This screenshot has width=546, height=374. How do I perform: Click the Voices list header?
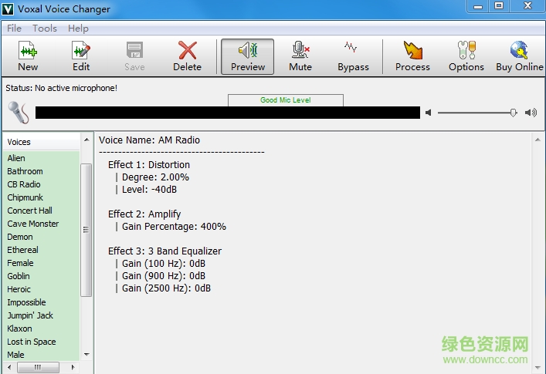(x=42, y=142)
